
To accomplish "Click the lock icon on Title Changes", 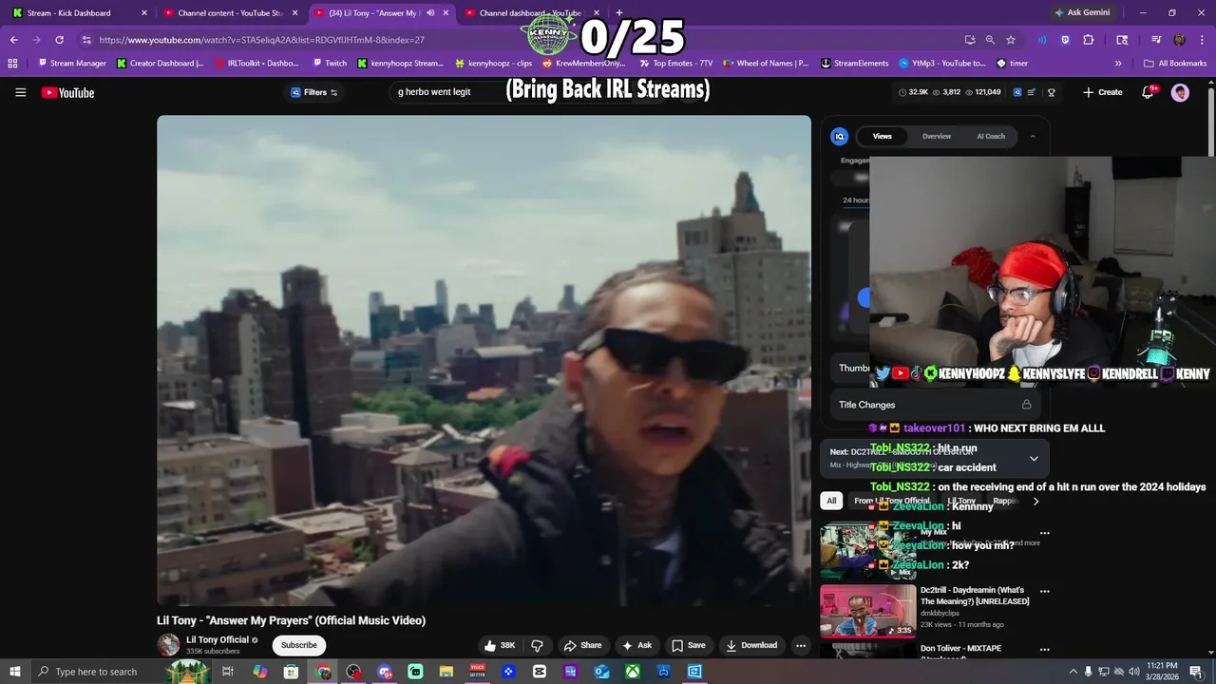I will (x=1026, y=405).
